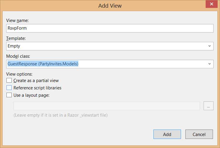The image size is (220, 148).
Task: Close the Add View dialog using X
Action: [x=211, y=4]
